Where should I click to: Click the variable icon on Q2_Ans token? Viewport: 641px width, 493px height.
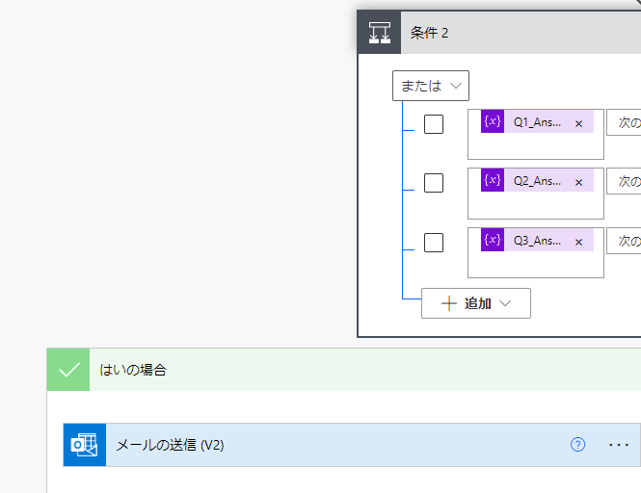(x=493, y=181)
